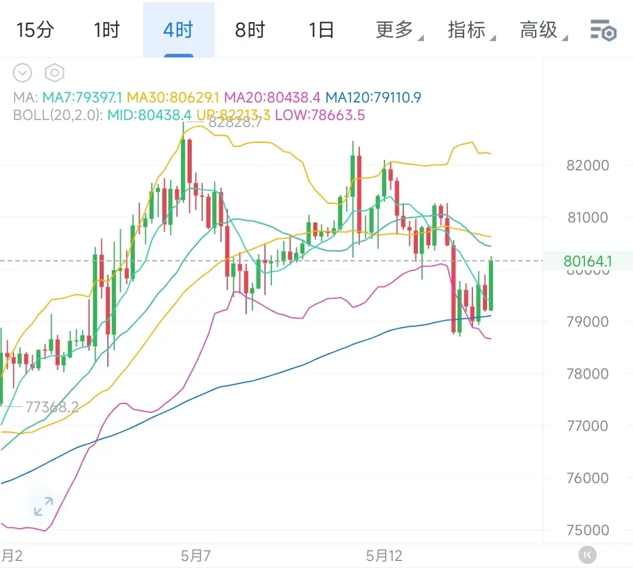The image size is (633, 568).
Task: Open the 更多 timeframe dropdown
Action: tap(399, 30)
